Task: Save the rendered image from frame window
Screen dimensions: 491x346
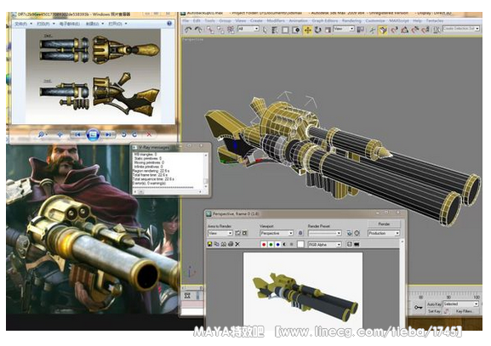Action: (210, 244)
